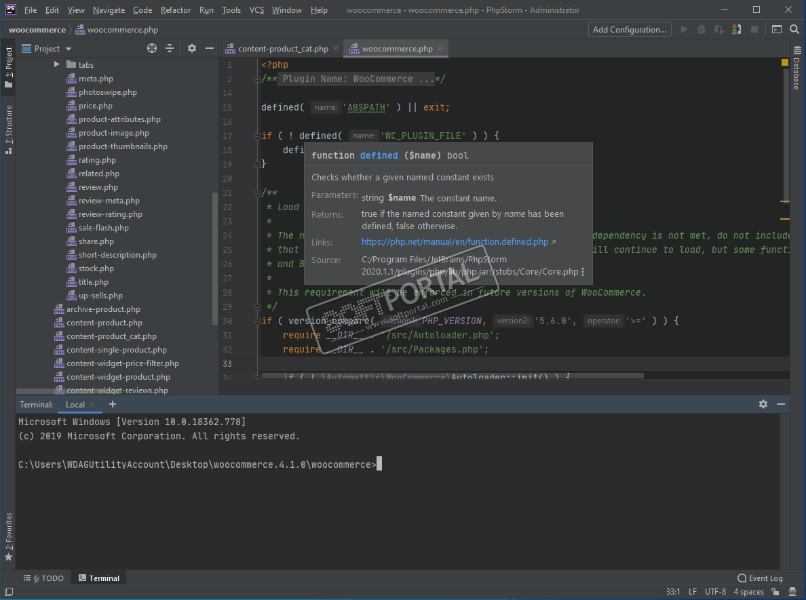The image size is (806, 600).
Task: Click the locate/select opened file target icon
Action: tap(152, 48)
